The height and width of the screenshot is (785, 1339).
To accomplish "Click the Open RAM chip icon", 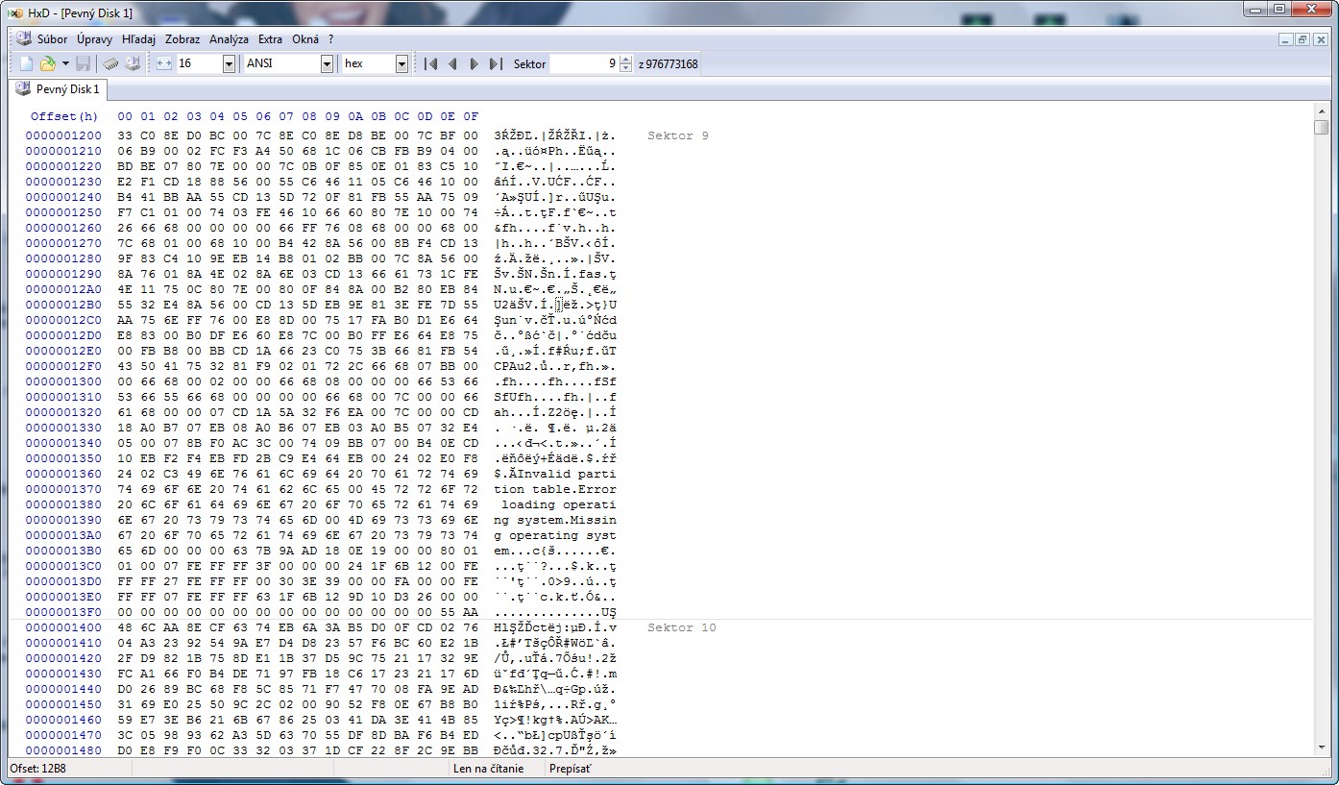I will (111, 63).
